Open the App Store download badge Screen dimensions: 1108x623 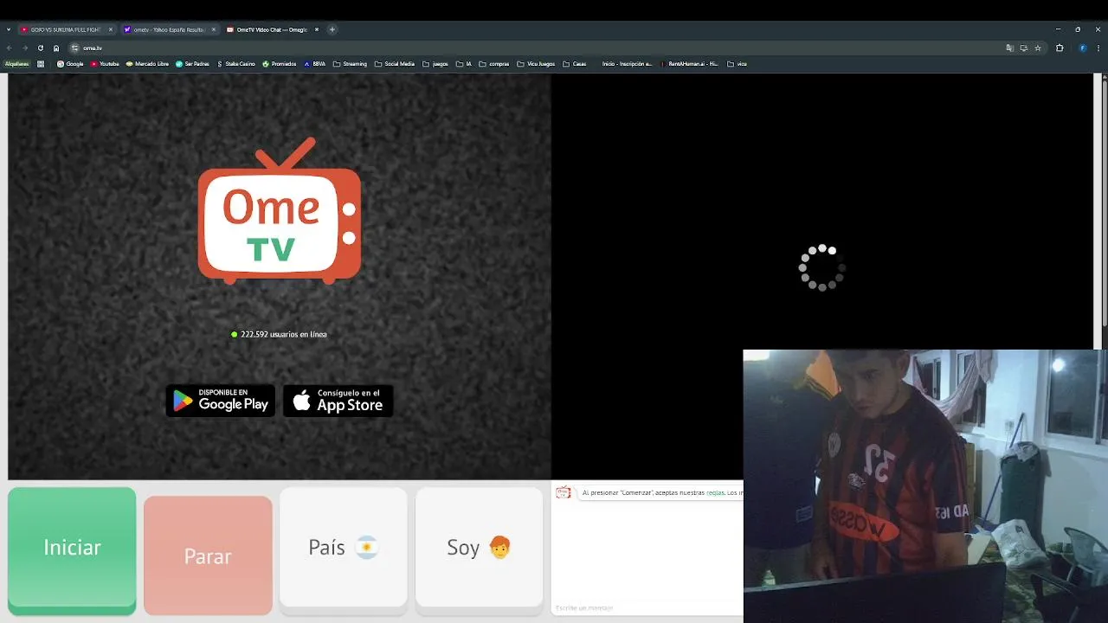[338, 401]
